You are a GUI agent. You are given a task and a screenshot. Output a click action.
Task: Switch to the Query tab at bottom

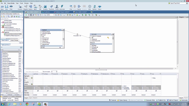tap(31, 98)
